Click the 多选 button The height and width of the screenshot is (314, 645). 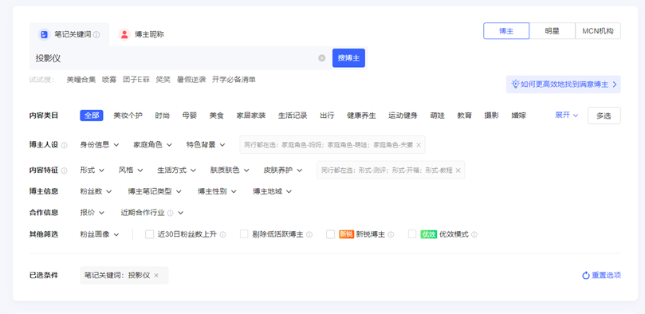point(604,116)
